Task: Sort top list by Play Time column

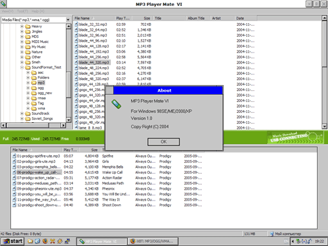Action: coord(123,19)
